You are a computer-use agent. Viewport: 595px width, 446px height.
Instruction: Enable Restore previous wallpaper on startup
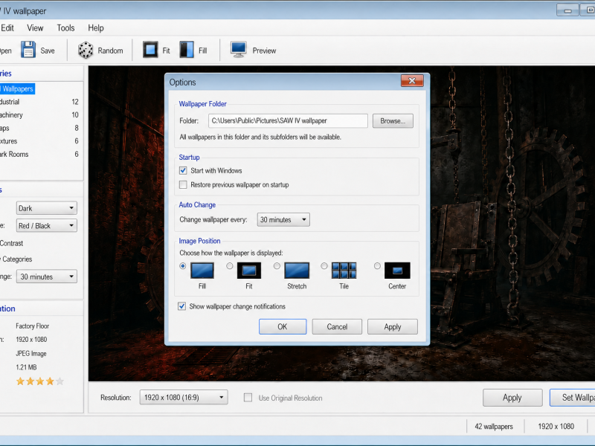pyautogui.click(x=183, y=184)
